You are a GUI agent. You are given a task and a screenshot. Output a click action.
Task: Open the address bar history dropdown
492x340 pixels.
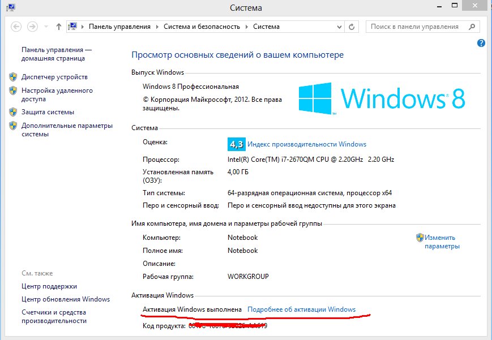point(339,27)
